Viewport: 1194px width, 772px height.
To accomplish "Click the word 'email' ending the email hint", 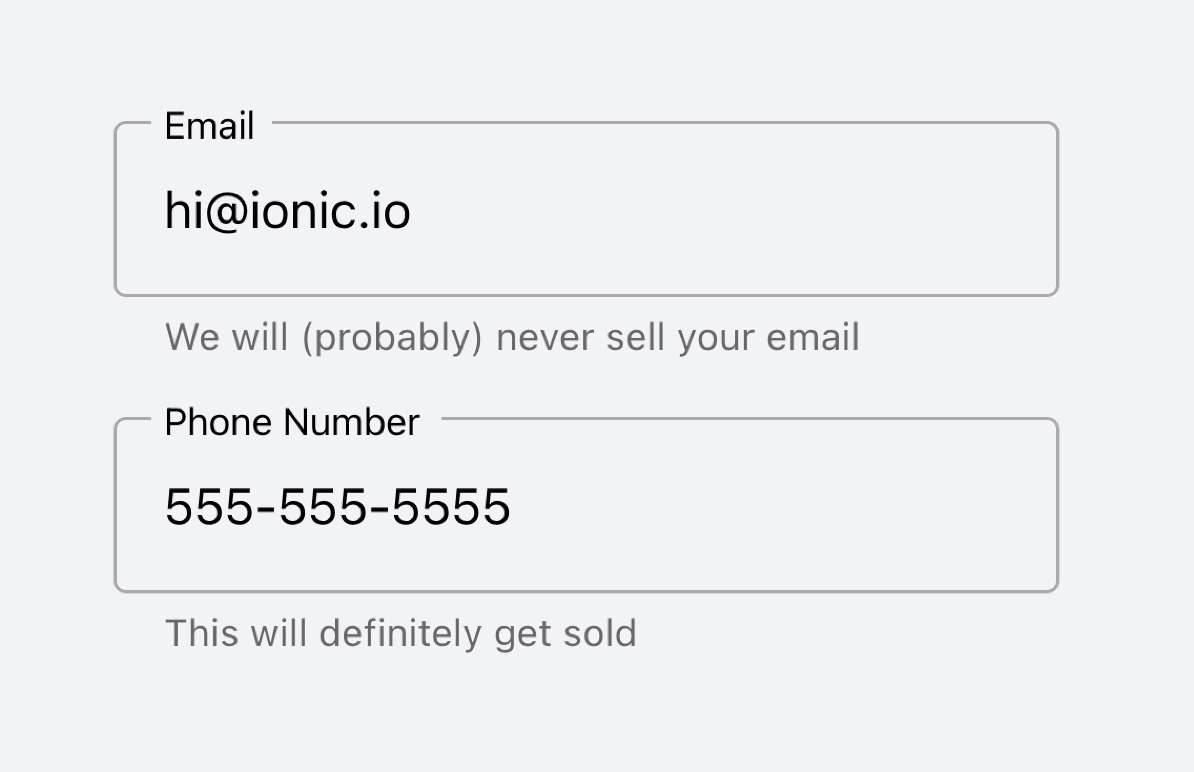I will 813,337.
